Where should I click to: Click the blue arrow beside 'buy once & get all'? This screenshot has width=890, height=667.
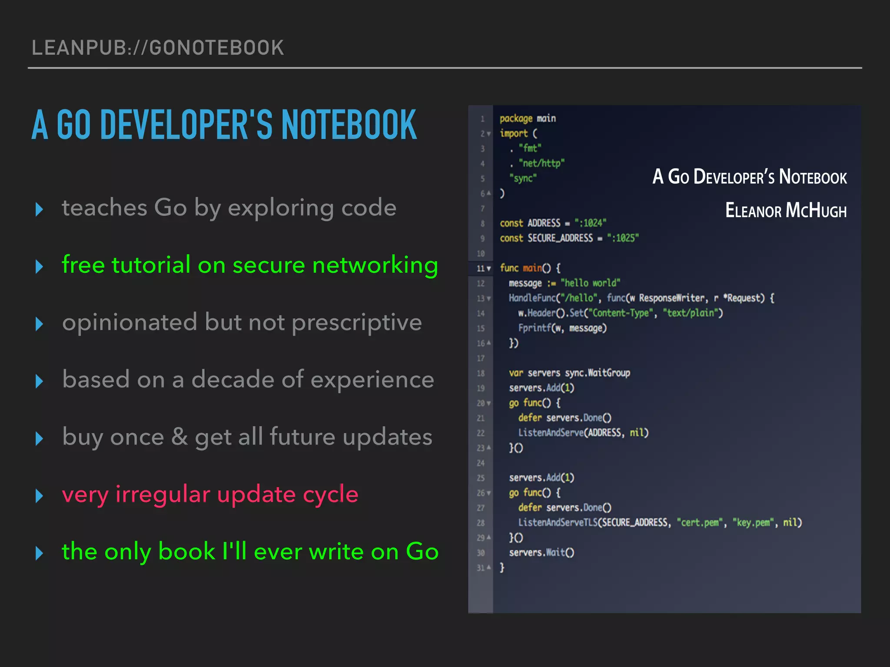click(x=40, y=439)
